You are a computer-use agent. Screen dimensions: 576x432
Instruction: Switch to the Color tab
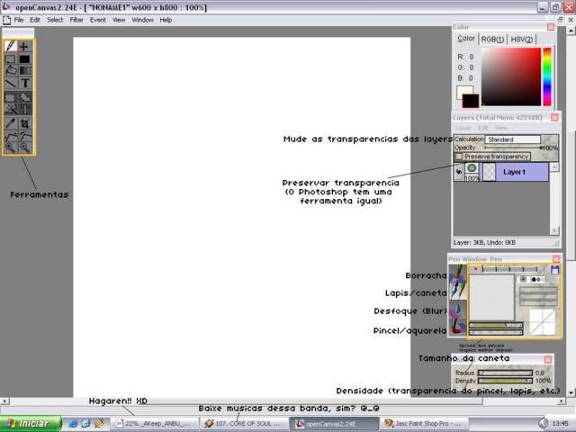466,39
